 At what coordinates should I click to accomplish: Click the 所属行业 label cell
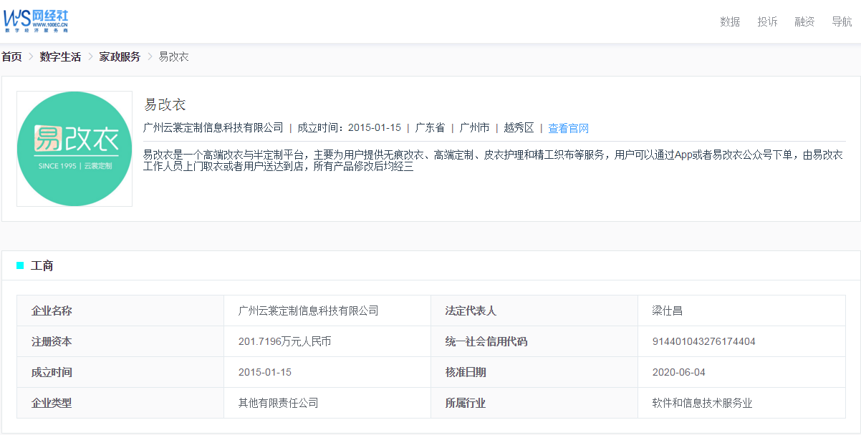point(534,403)
